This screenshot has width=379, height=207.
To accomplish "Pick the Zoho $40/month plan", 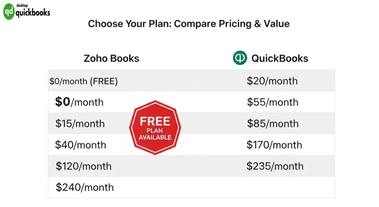I will click(80, 145).
